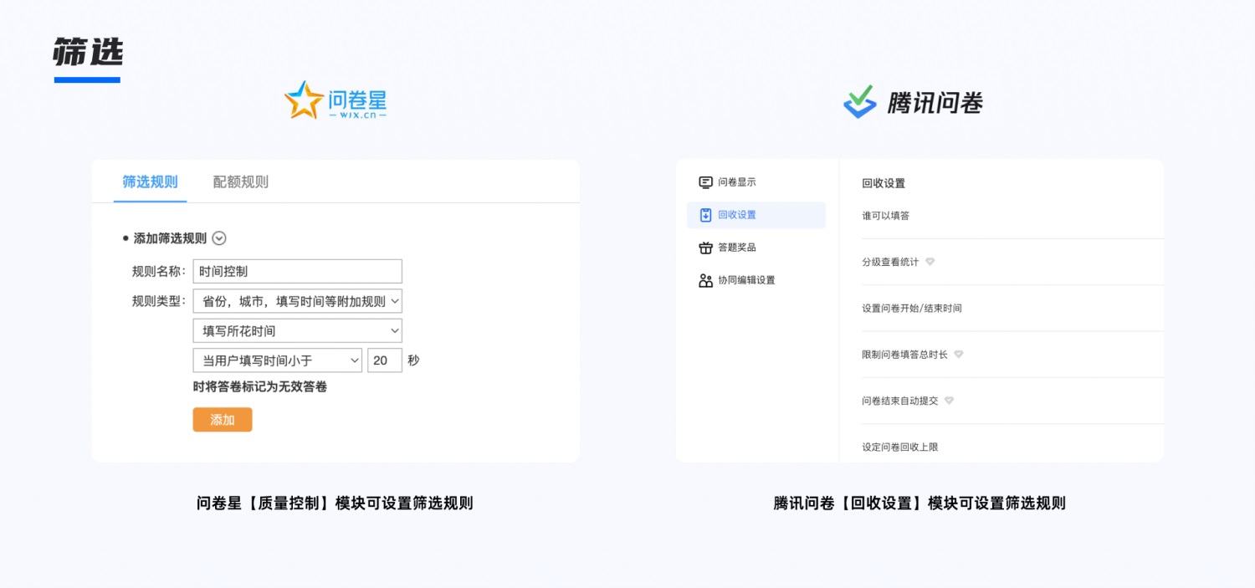
Task: Click diamond icon next to 分级查看统计
Action: click(x=930, y=262)
